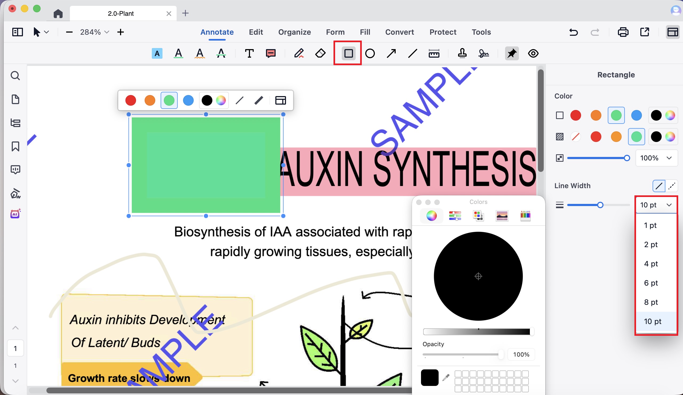683x395 pixels.
Task: Select the Arrow shape tool
Action: 391,53
